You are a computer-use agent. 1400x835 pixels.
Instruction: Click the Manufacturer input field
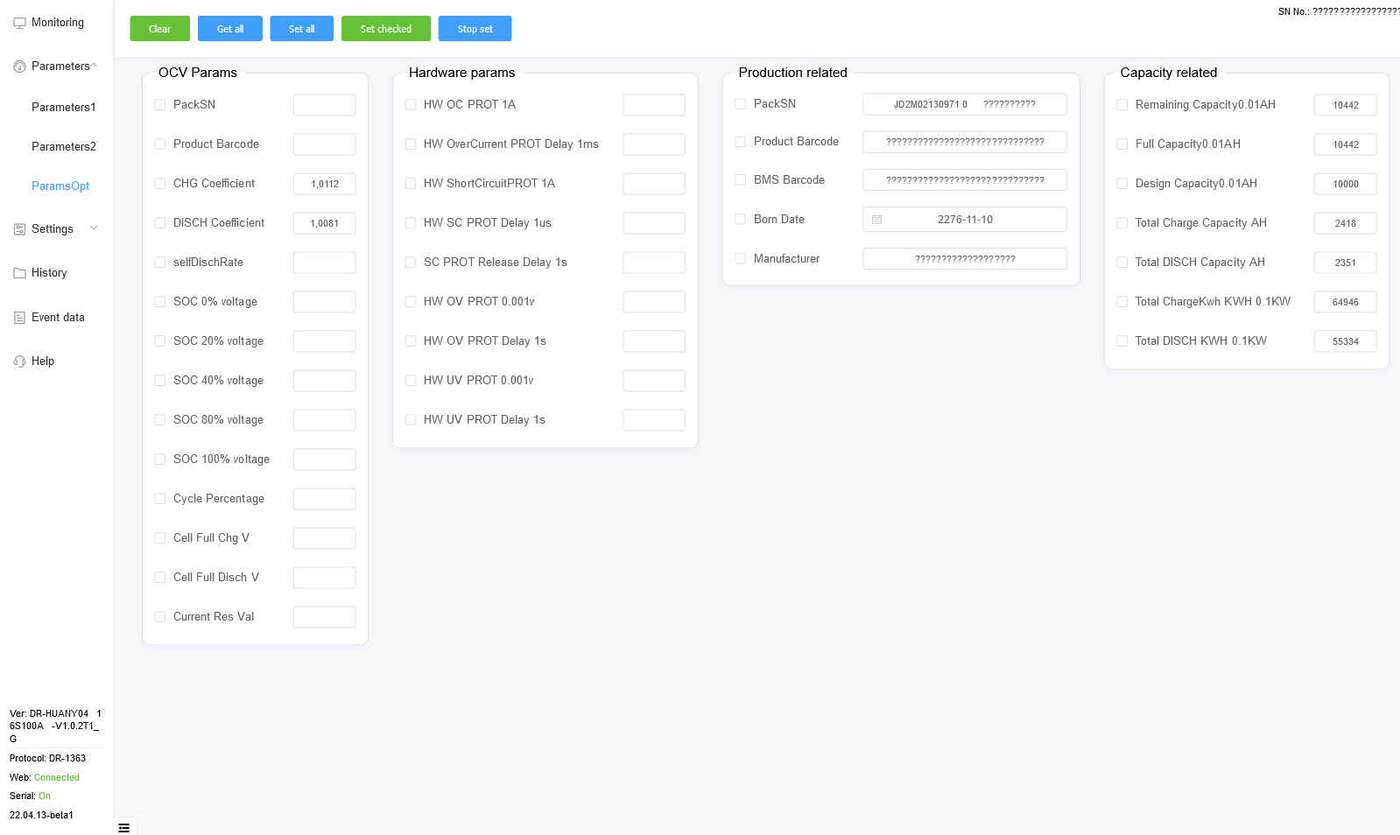965,259
